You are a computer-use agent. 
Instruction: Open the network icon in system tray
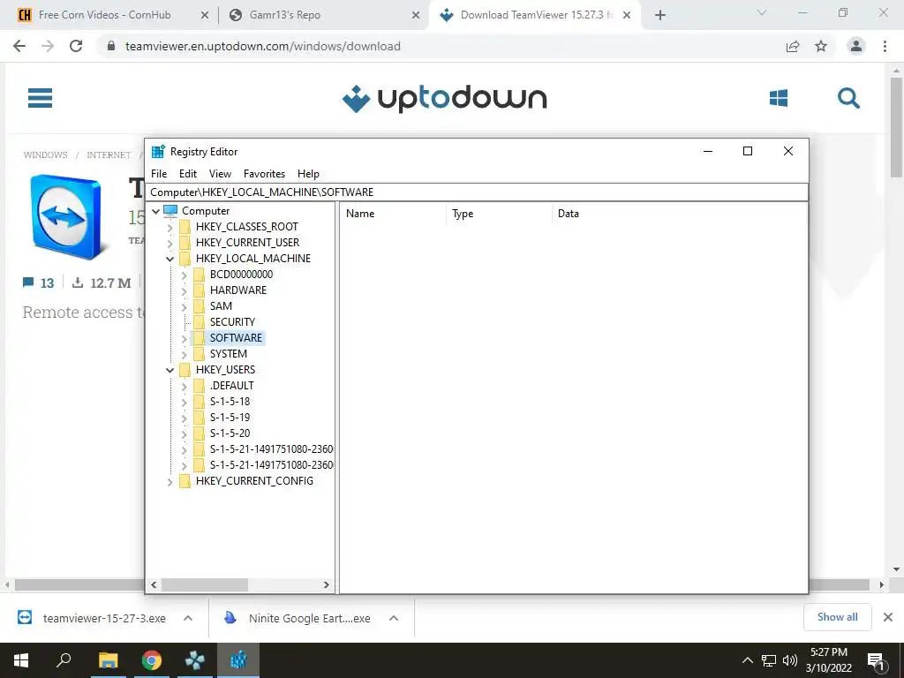click(x=769, y=660)
